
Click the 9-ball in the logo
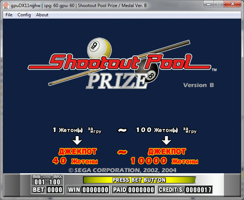(x=99, y=48)
